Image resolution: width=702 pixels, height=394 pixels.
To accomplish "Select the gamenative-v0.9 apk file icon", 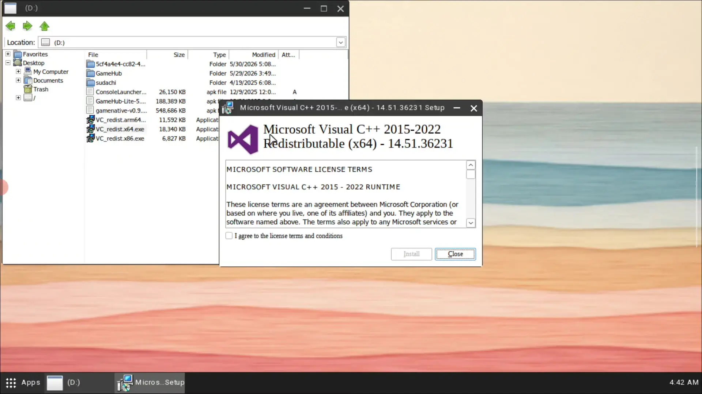I will coord(90,111).
